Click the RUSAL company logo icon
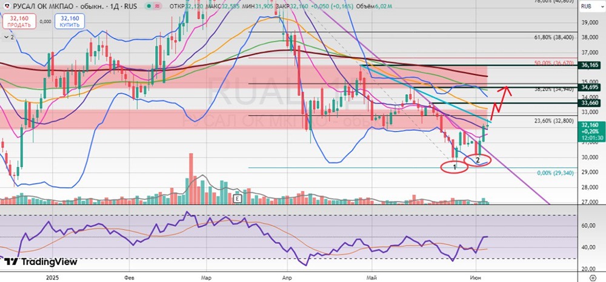Image resolution: width=606 pixels, height=282 pixels. (x=8, y=7)
